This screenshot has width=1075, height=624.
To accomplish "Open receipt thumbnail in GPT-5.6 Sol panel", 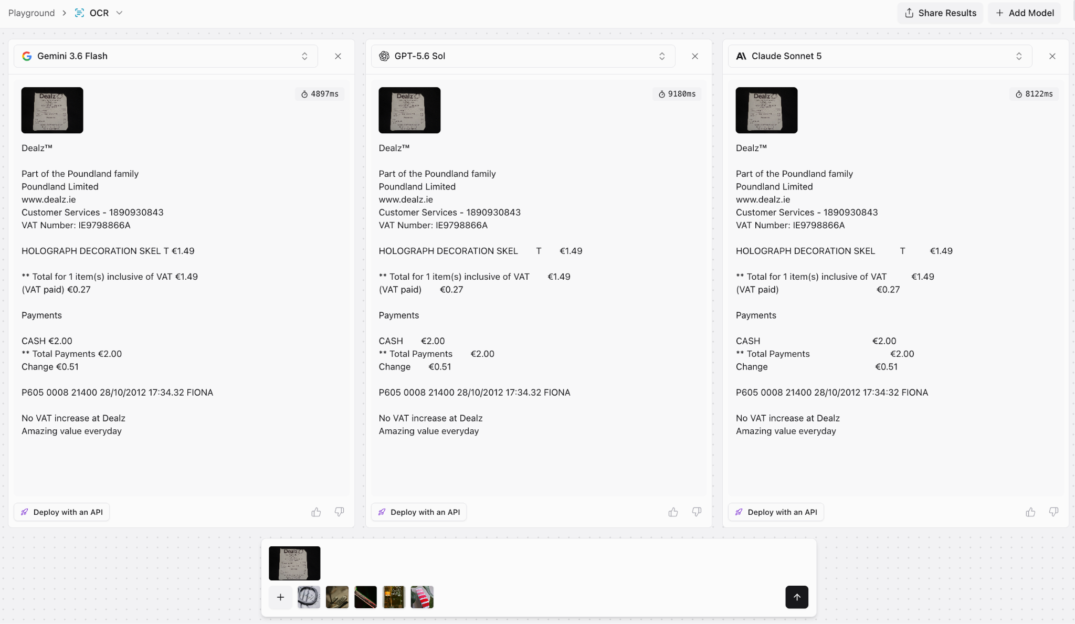I will pyautogui.click(x=409, y=110).
